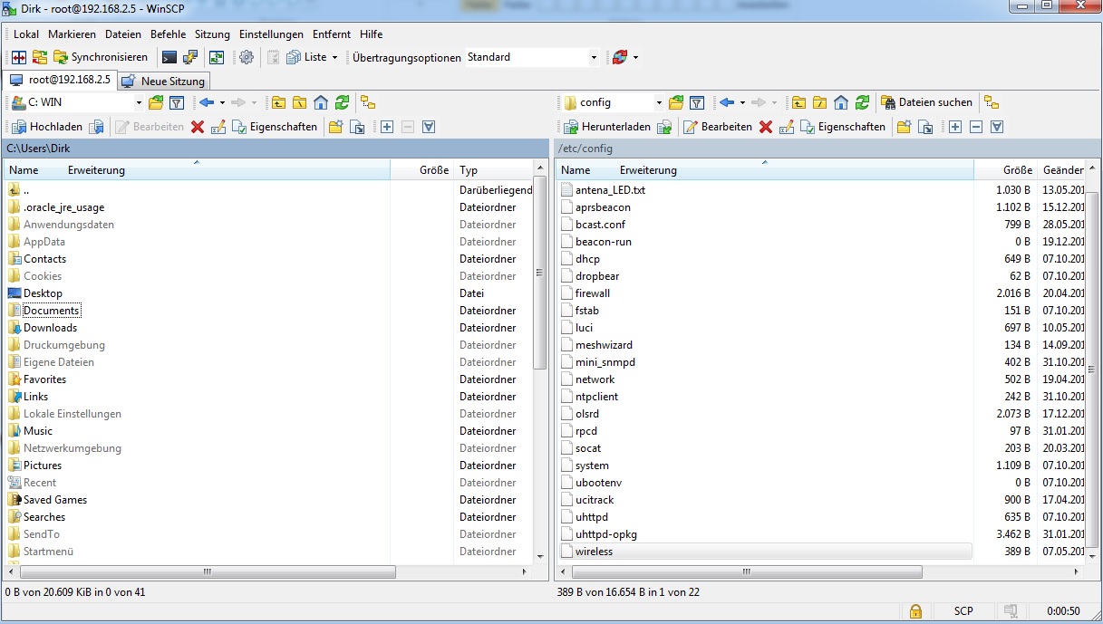Expand session refresh icon dropdown arrow
This screenshot has height=624, width=1103.
pos(635,57)
